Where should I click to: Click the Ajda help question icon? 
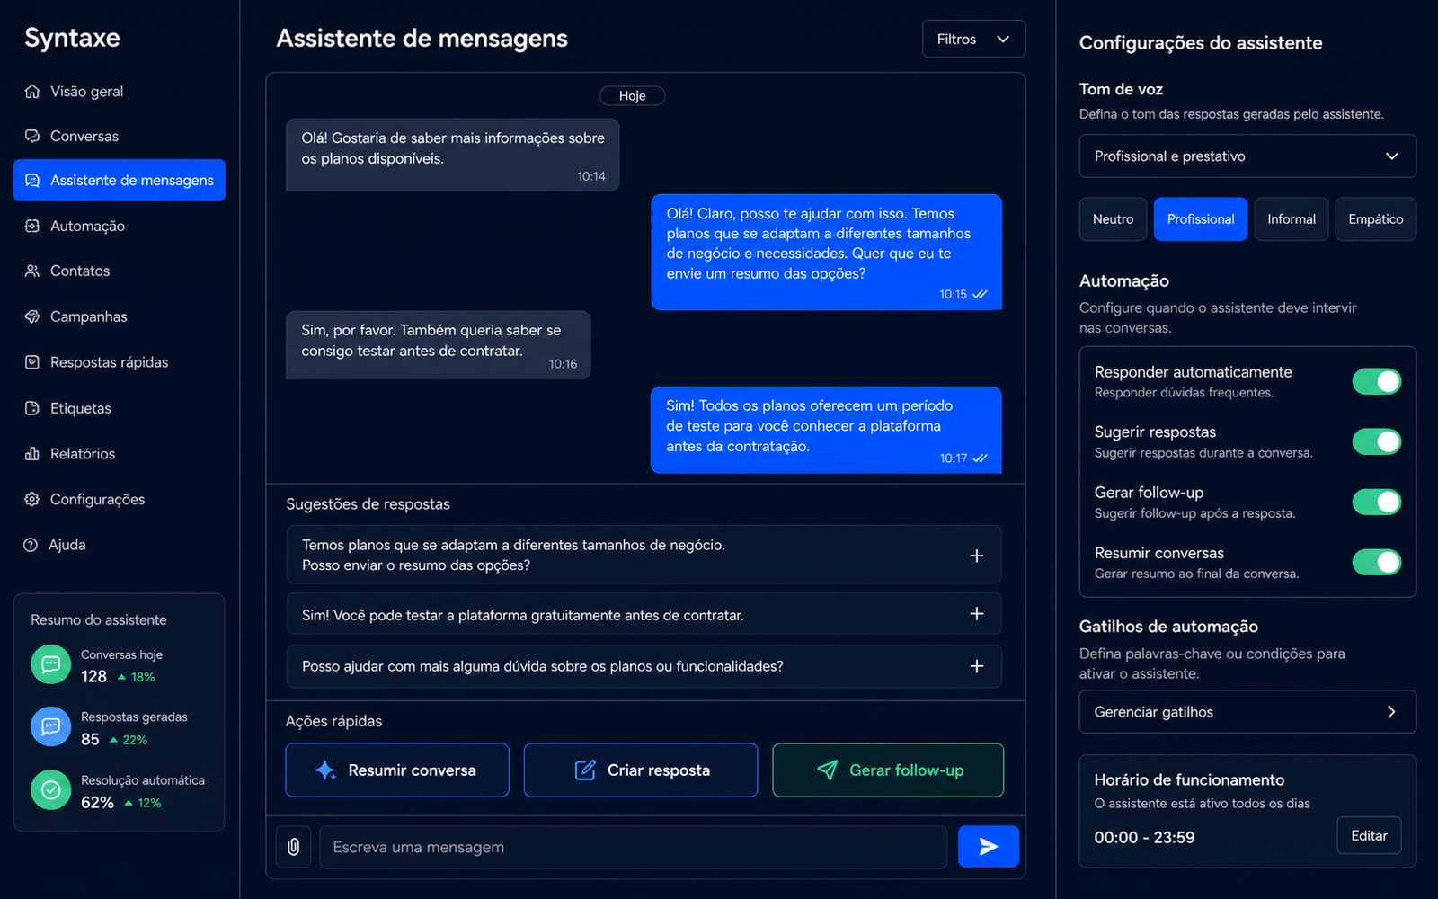[31, 545]
